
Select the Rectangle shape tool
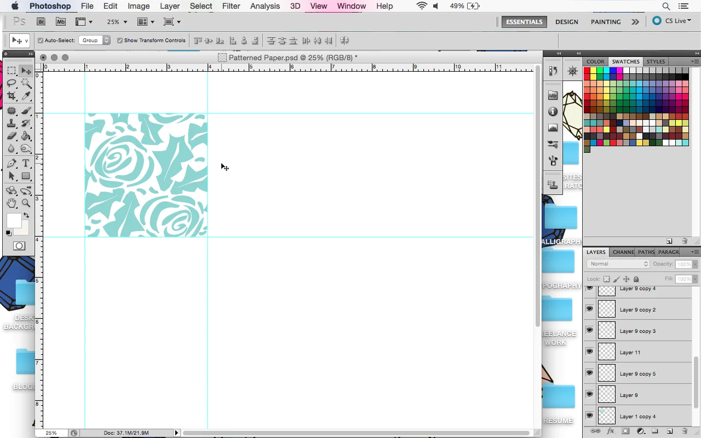click(x=26, y=176)
